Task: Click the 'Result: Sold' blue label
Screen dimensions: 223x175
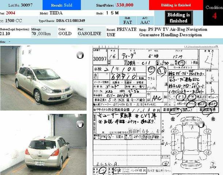Action: click(62, 5)
